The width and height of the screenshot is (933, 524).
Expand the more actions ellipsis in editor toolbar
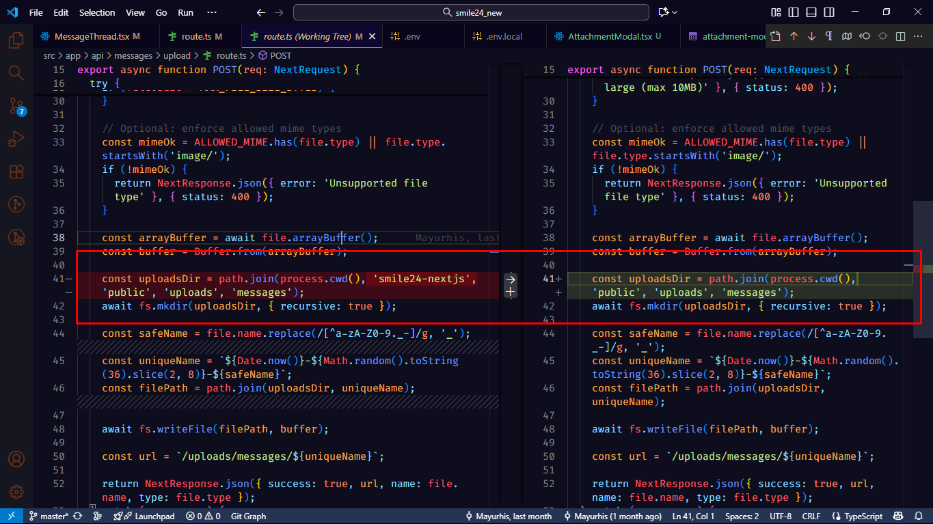(x=918, y=36)
